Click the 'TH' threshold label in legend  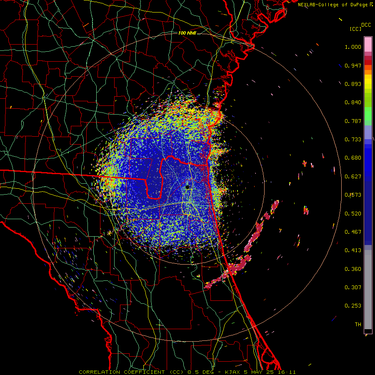358,325
